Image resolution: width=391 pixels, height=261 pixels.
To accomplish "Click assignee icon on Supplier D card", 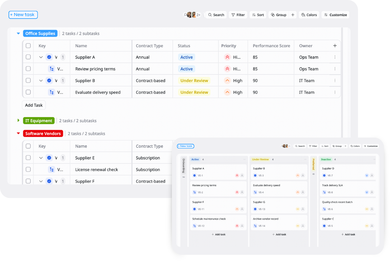I will (372, 175).
